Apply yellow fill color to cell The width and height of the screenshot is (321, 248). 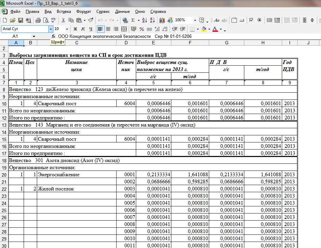tap(203, 29)
